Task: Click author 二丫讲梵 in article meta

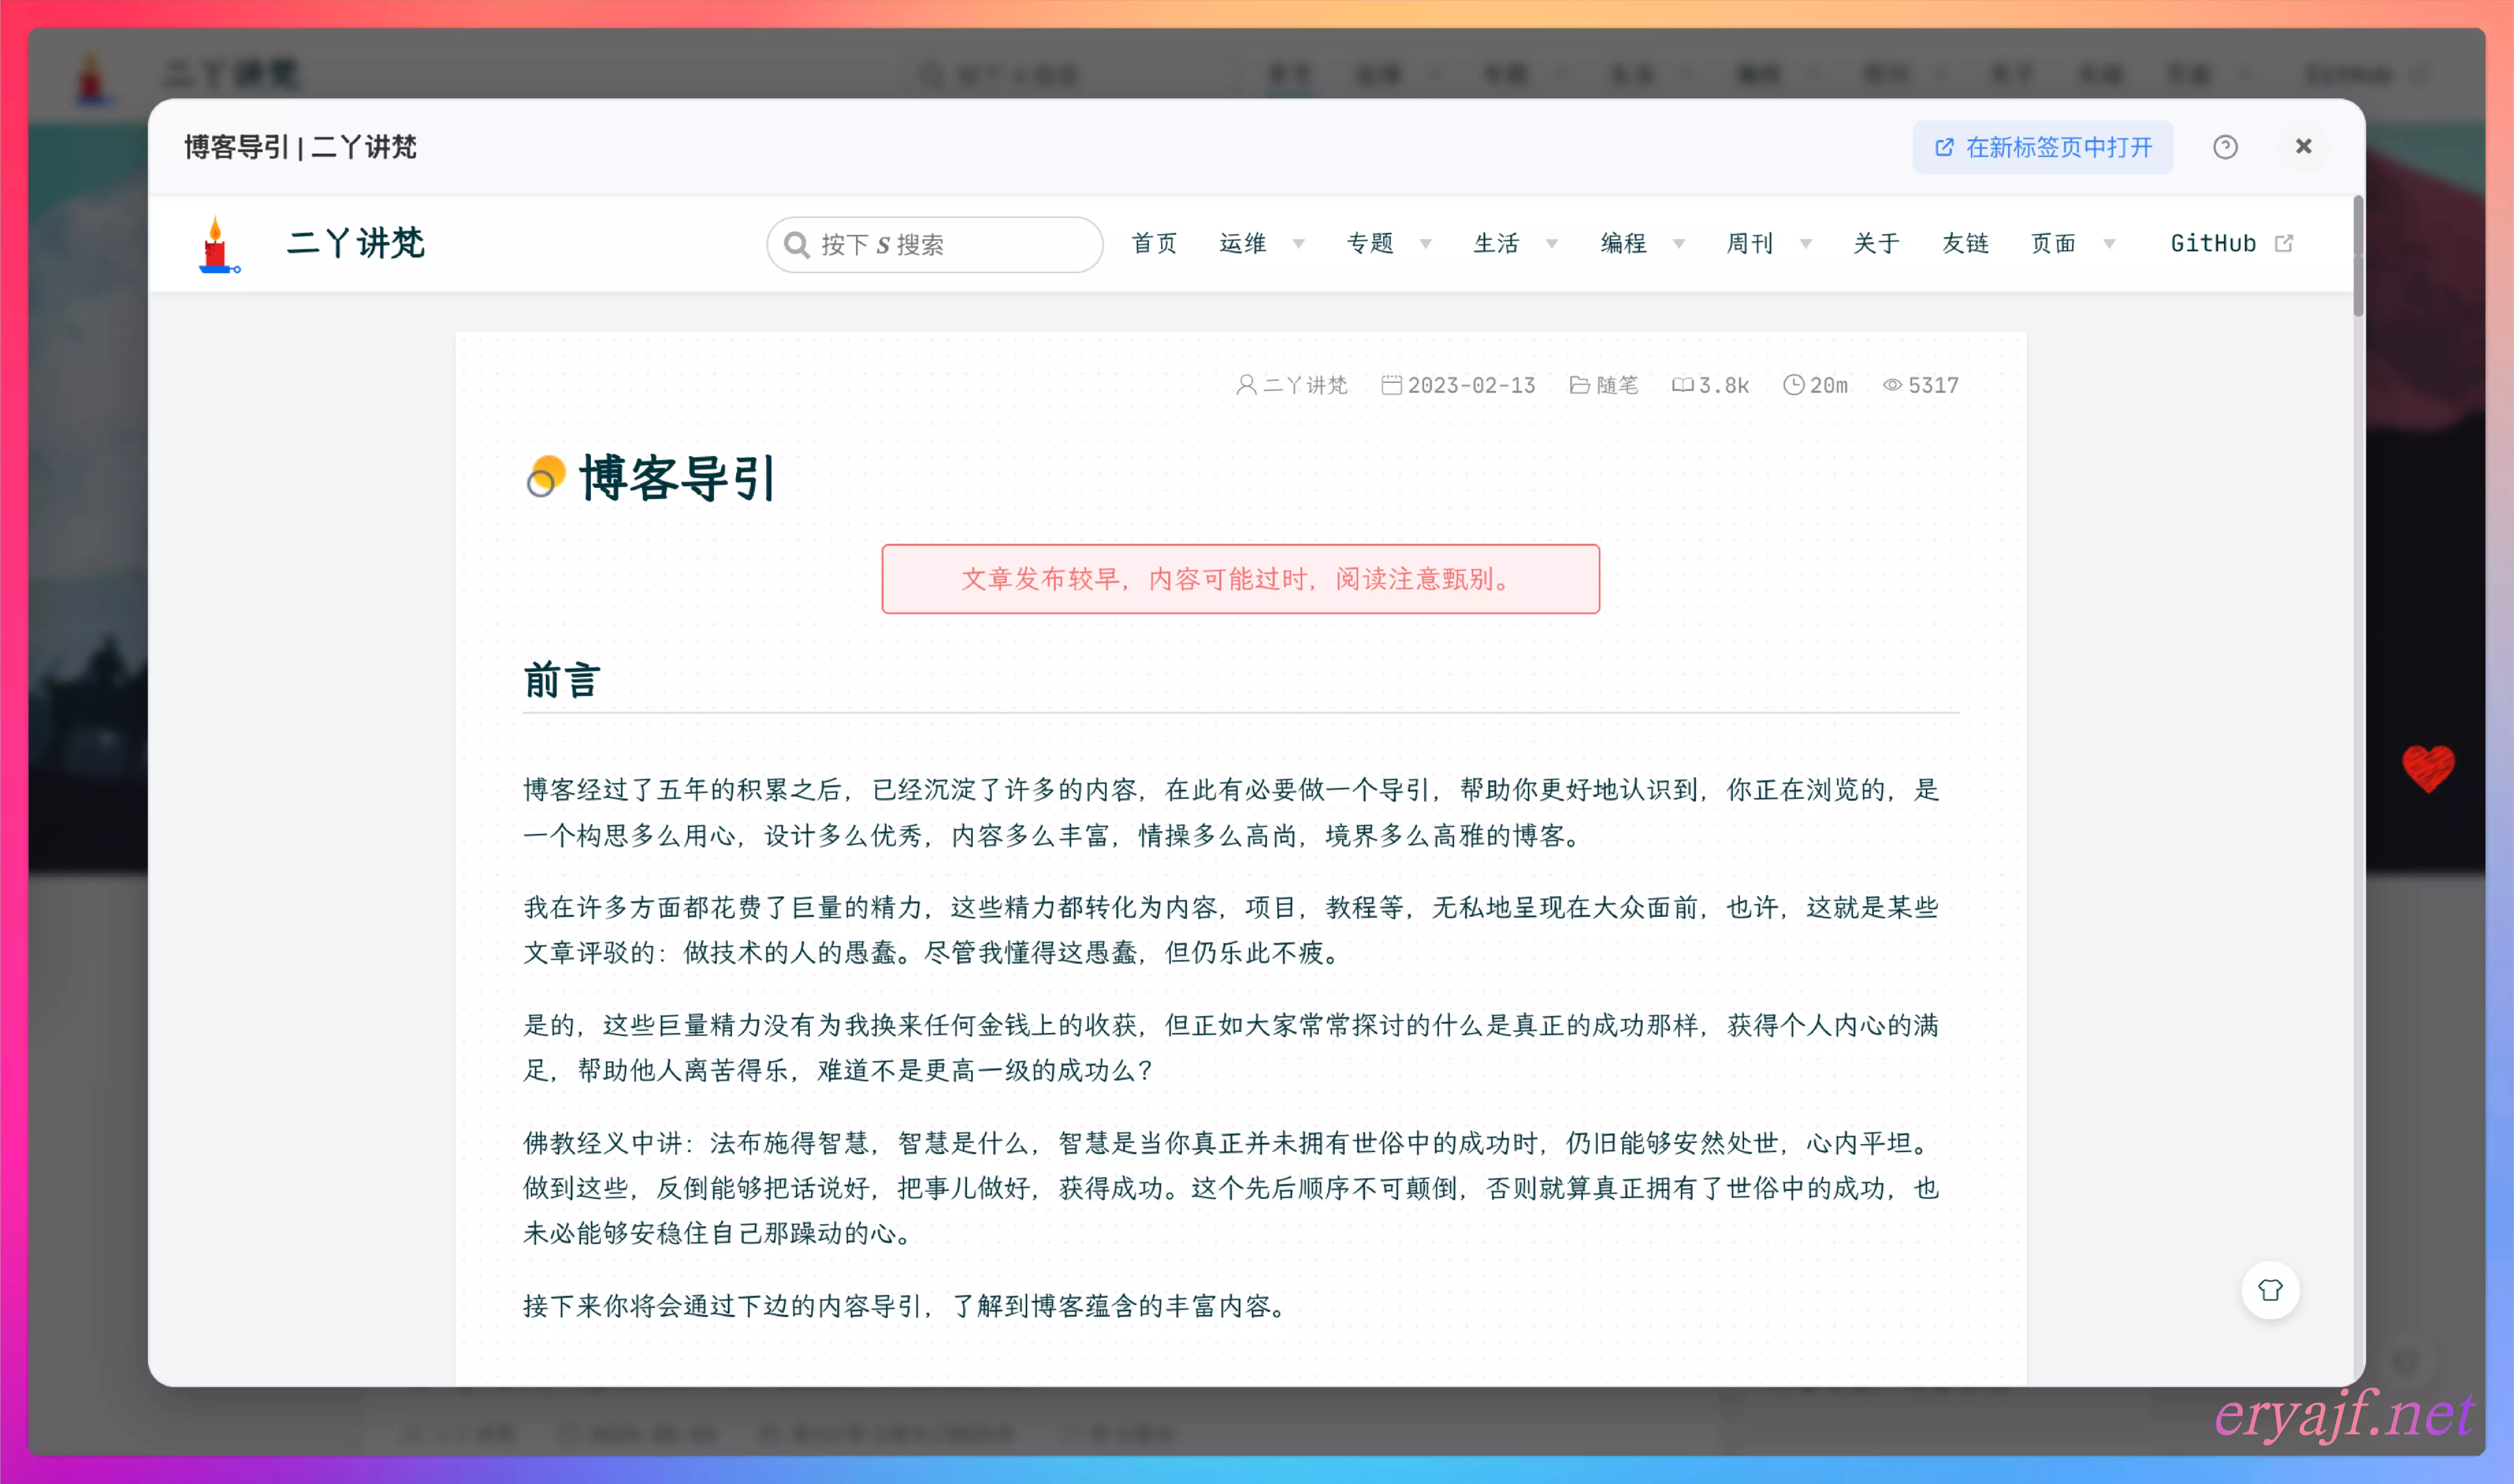Action: click(1305, 385)
